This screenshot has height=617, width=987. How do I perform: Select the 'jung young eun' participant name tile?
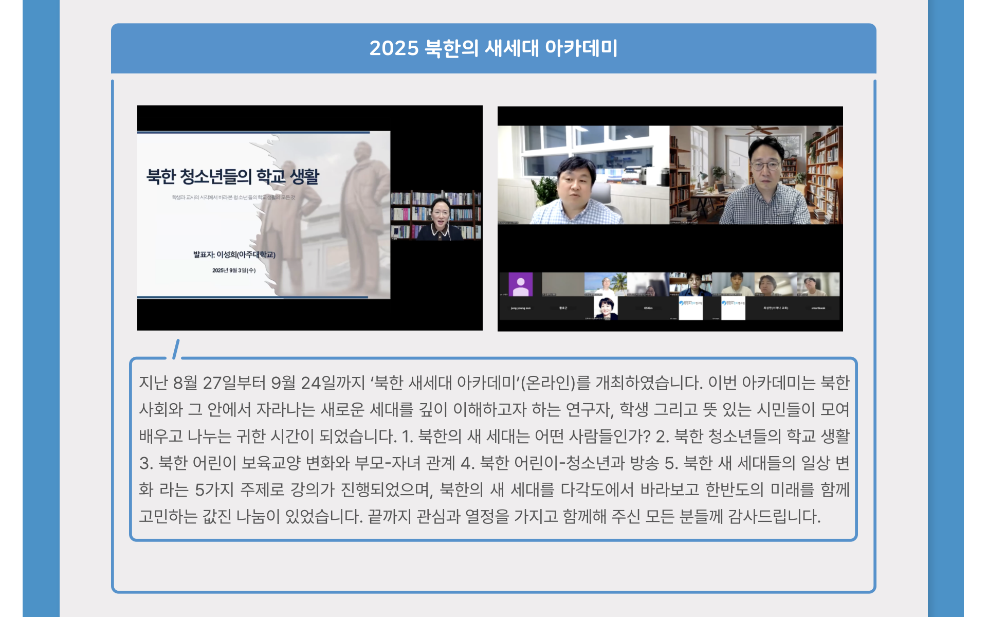pyautogui.click(x=520, y=308)
